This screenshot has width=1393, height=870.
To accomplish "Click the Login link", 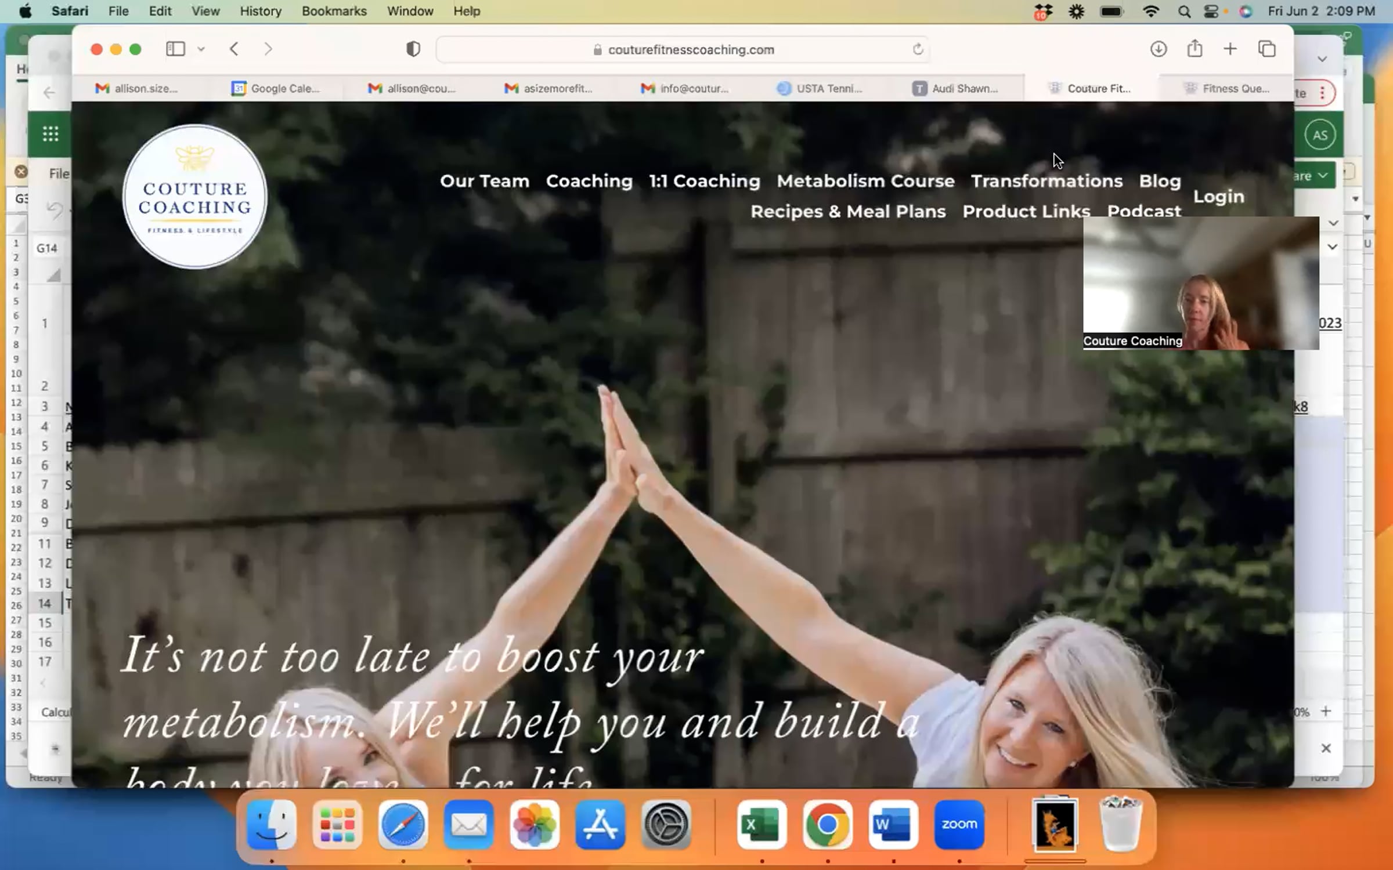I will [1219, 197].
